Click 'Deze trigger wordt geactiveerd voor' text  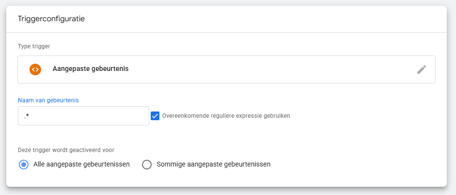pyautogui.click(x=66, y=150)
